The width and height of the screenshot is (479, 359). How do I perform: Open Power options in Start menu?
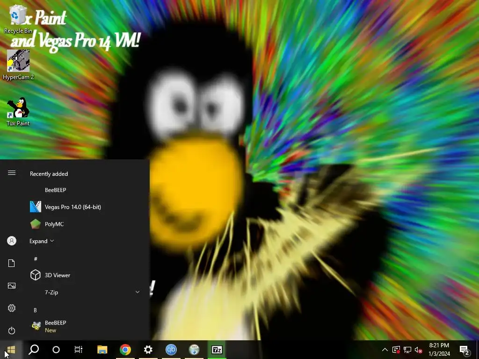coord(12,330)
